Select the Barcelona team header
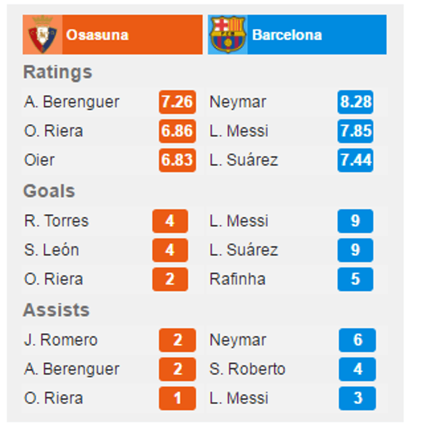 click(x=297, y=34)
